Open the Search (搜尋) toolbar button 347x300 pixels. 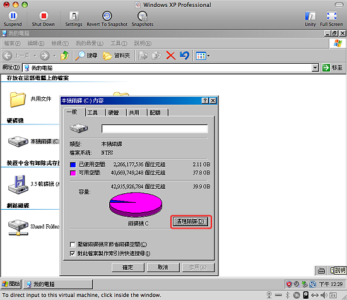86,56
